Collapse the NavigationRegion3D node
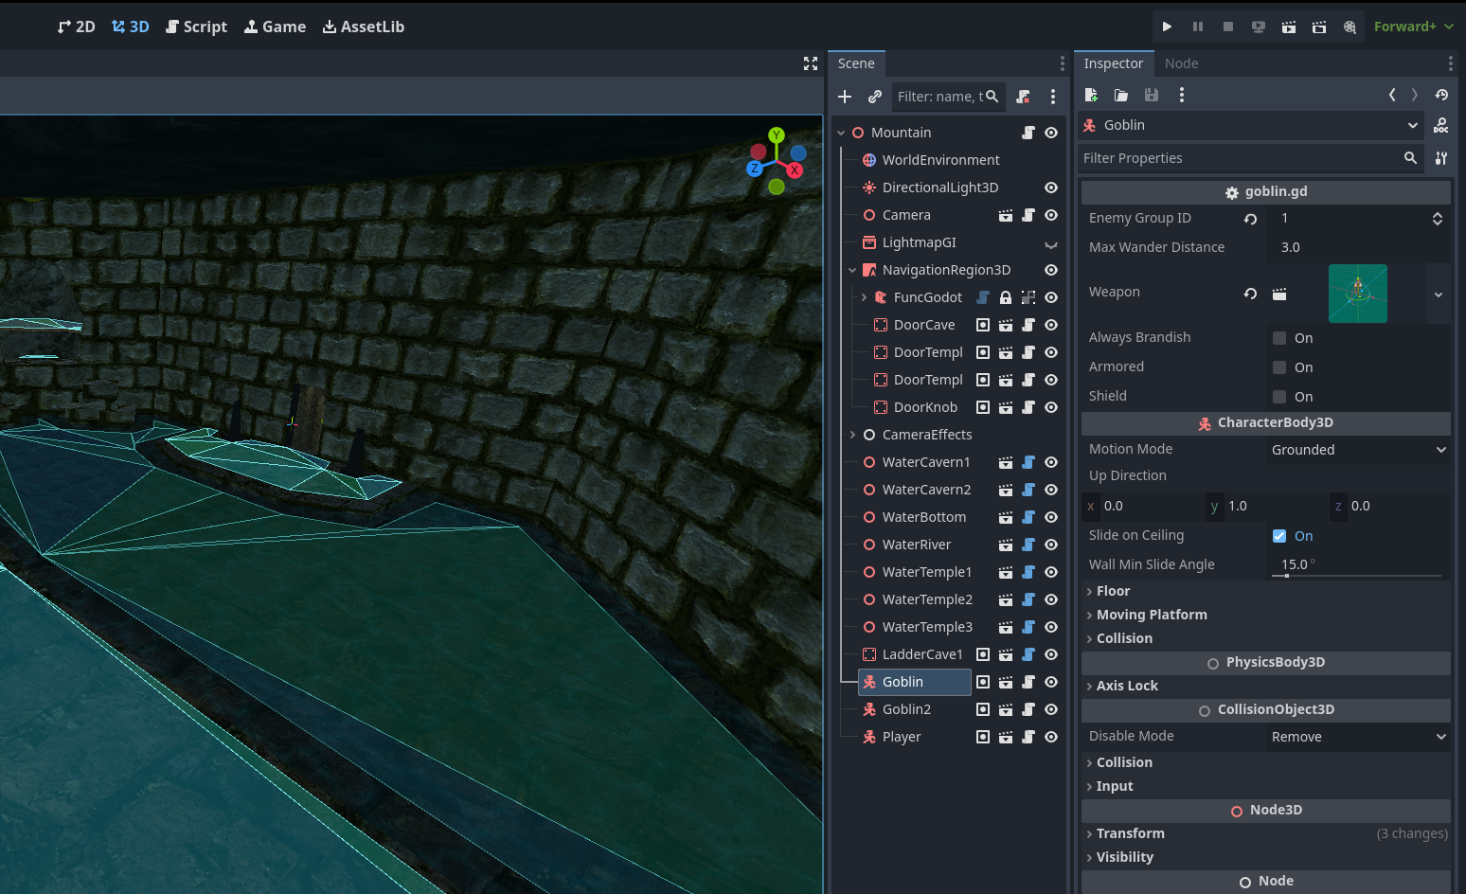 point(852,270)
